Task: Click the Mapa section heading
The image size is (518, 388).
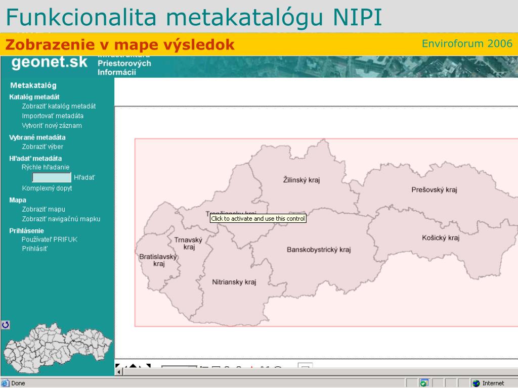Action: click(18, 200)
